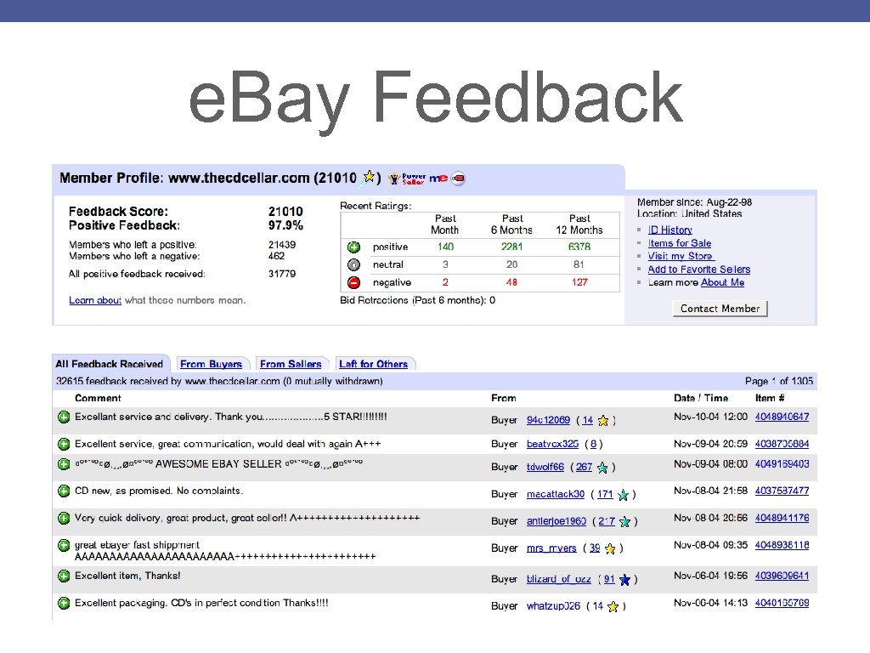Click the green positive icon in Recent Ratings

pyautogui.click(x=354, y=247)
